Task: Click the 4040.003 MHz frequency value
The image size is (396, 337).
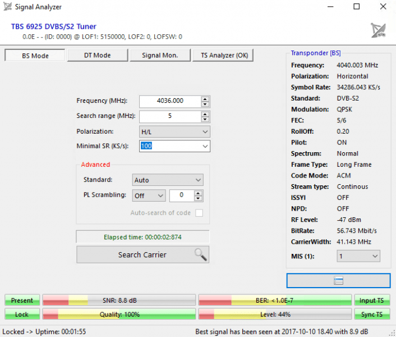Action: pyautogui.click(x=357, y=65)
